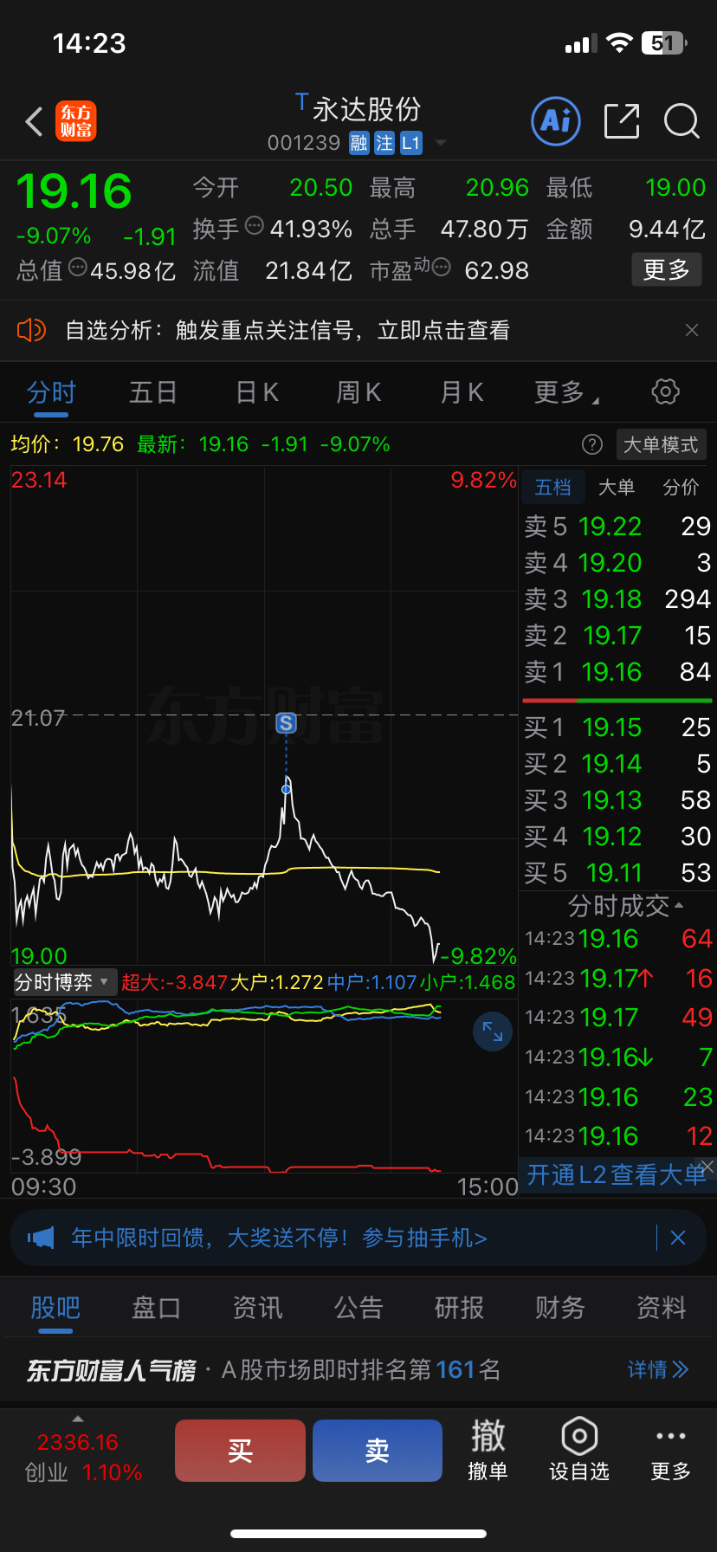
Task: Tap the 14:23 19.17↑ trade row
Action: [617, 978]
